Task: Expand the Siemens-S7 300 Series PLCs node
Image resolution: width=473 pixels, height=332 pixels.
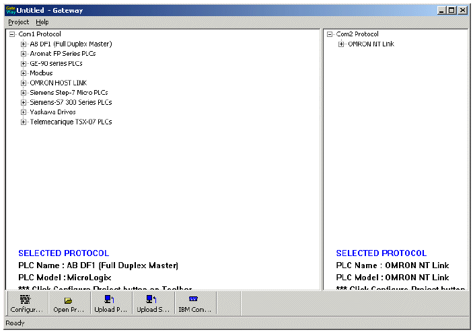Action: tap(24, 102)
